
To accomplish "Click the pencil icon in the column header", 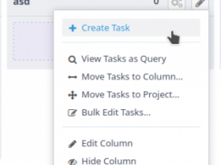I will [x=200, y=3].
